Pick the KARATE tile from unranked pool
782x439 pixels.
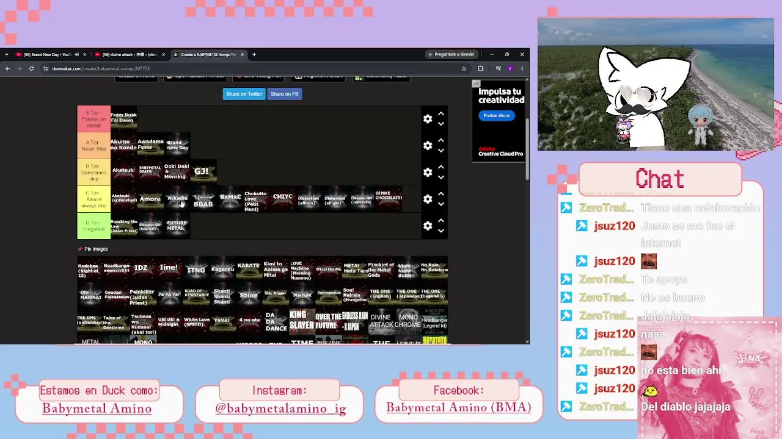[x=249, y=269]
